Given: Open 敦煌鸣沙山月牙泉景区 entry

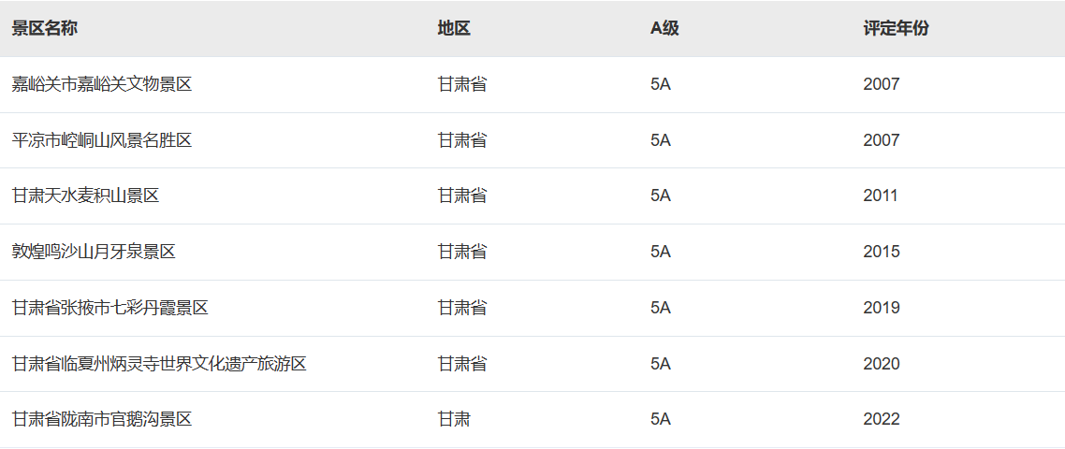Looking at the screenshot, I should 94,252.
